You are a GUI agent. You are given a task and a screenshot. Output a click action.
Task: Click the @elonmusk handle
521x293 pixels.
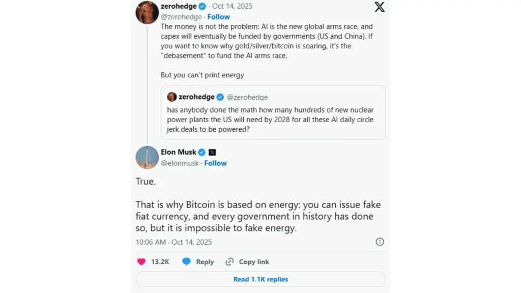(x=180, y=163)
